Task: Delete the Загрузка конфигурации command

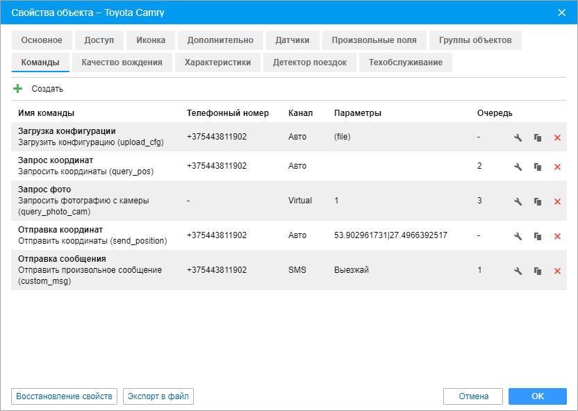Action: (557, 137)
